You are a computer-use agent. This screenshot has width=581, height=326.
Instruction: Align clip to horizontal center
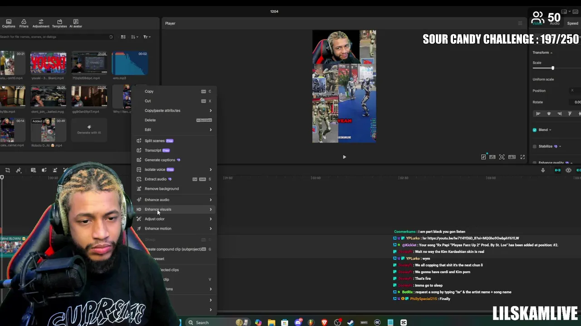(x=549, y=114)
